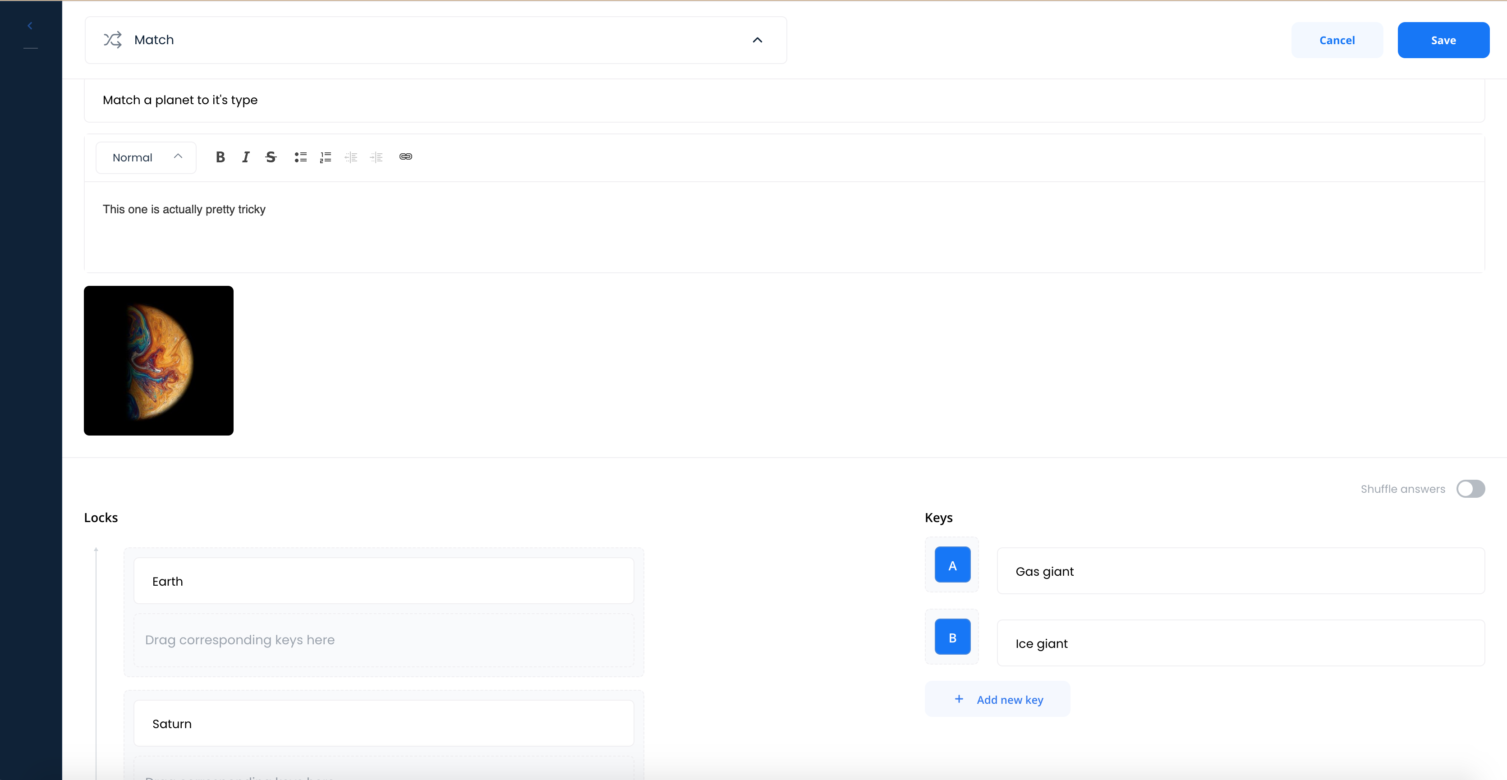Enable the Shuffle answers switch
Viewport: 1507px width, 780px height.
(1470, 489)
